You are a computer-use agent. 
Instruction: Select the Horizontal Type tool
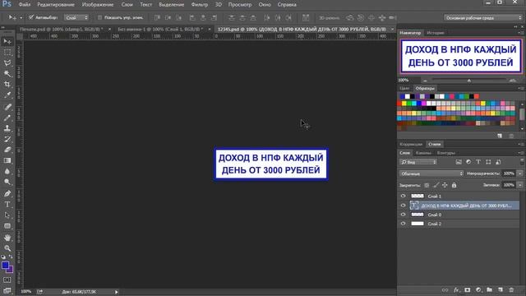[x=7, y=205]
